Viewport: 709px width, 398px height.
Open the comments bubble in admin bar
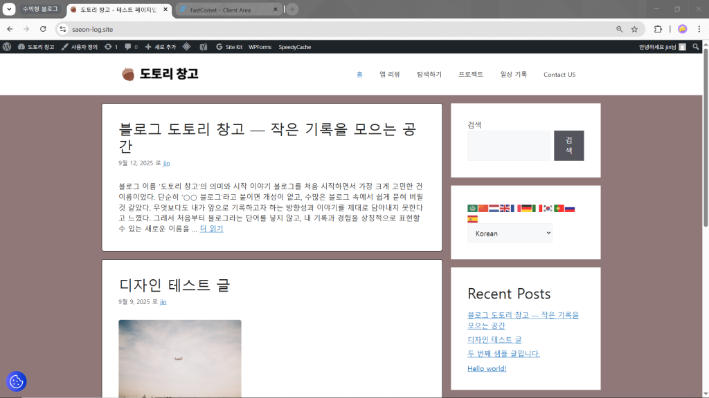point(130,47)
